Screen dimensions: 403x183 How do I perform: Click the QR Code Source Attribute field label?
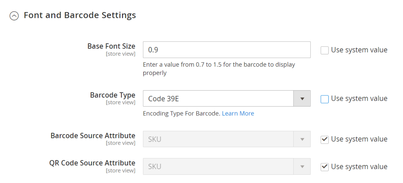pos(92,163)
